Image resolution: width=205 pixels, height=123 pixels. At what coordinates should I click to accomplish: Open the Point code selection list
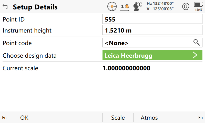(147, 43)
